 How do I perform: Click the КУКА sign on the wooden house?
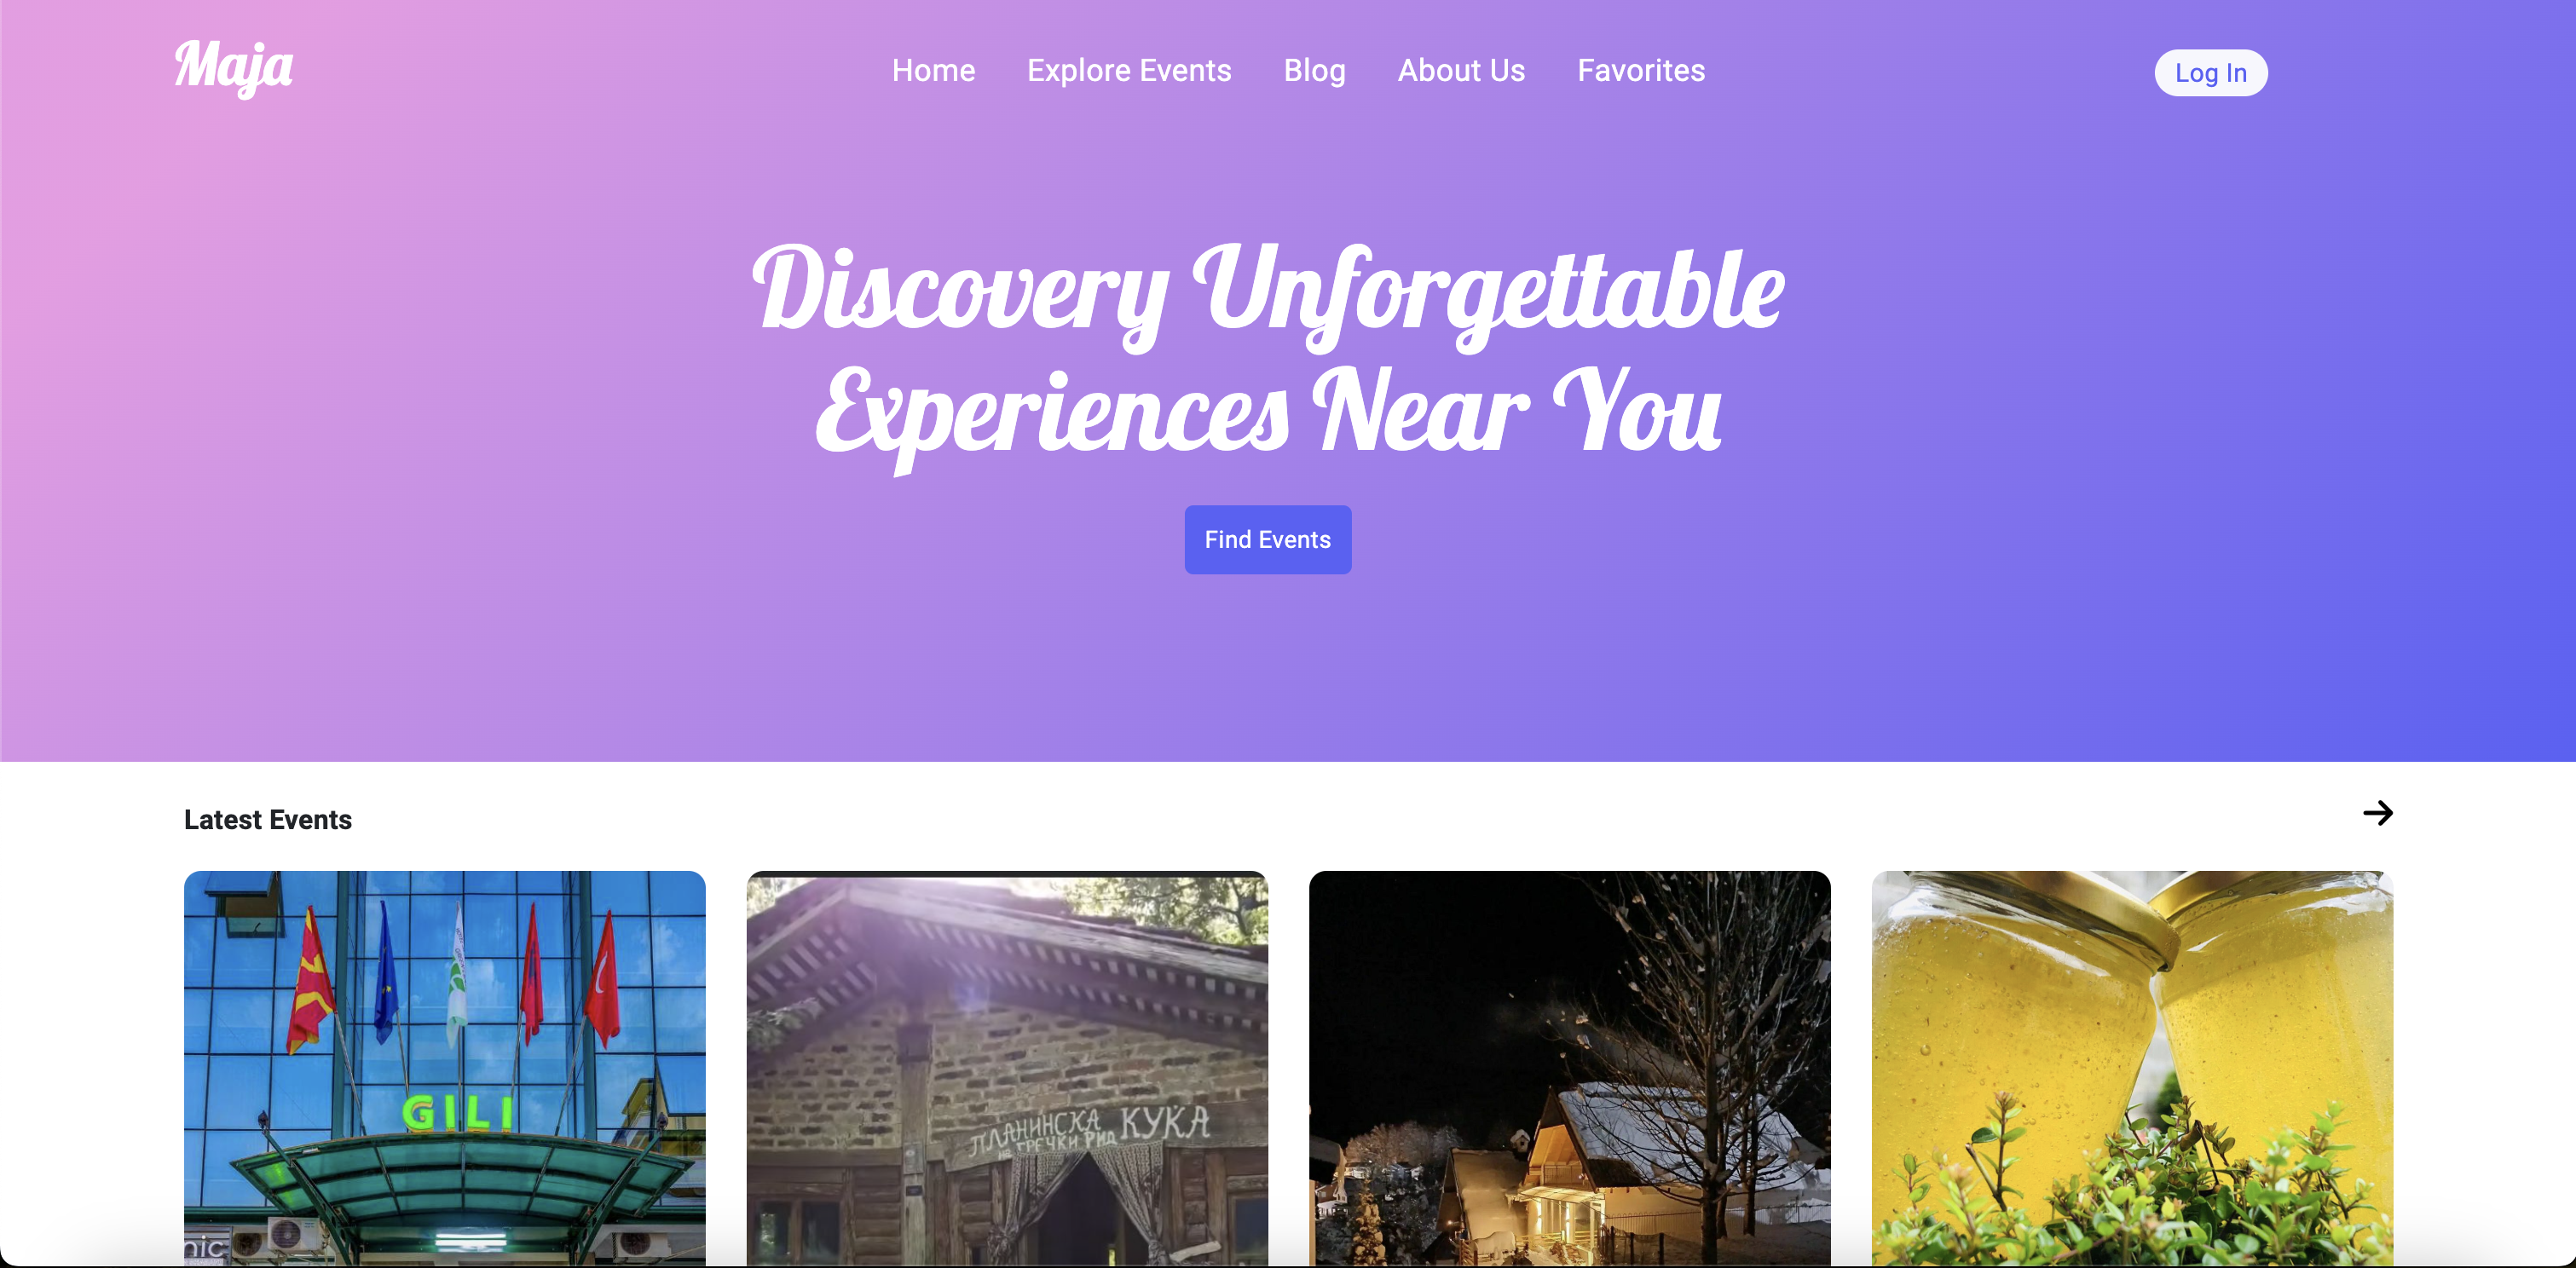(x=1164, y=1123)
